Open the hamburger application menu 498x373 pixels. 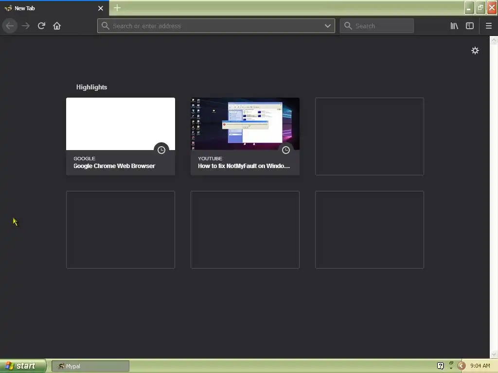coord(489,26)
